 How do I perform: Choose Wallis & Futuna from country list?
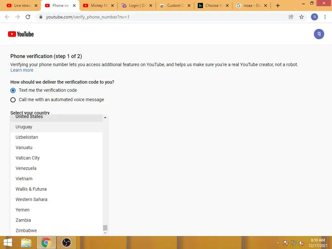56,189
